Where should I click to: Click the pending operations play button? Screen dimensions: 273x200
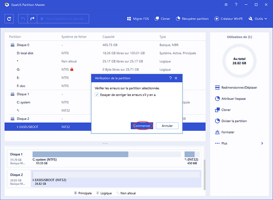pyautogui.click(x=63, y=19)
